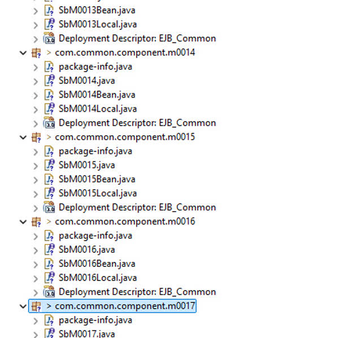Click the m0017 package icon
Screen dimensions: 339x338
click(36, 306)
